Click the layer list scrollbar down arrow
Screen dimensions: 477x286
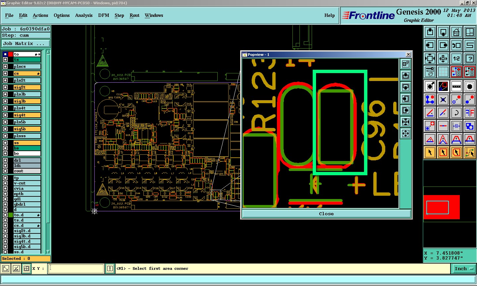coord(48,252)
